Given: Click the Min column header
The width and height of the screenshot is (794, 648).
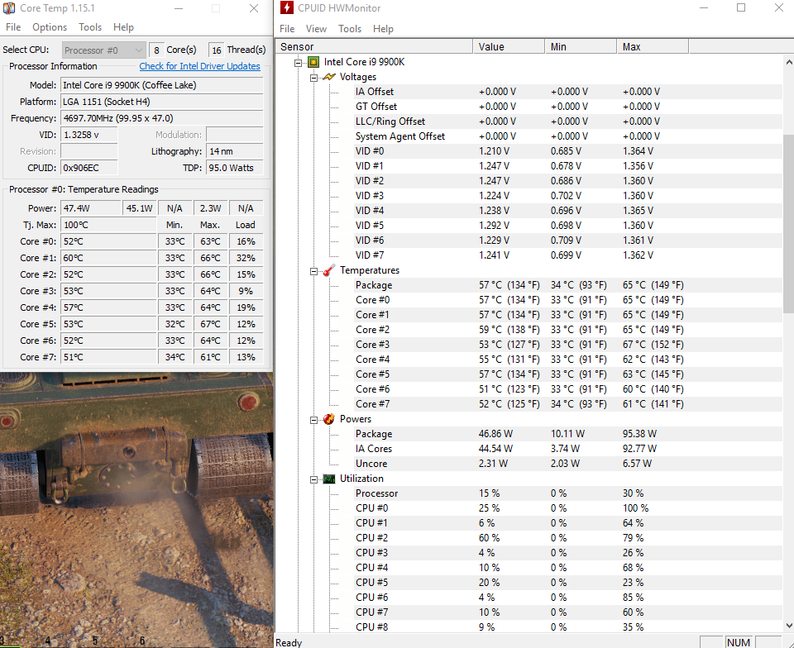Looking at the screenshot, I should click(x=581, y=46).
